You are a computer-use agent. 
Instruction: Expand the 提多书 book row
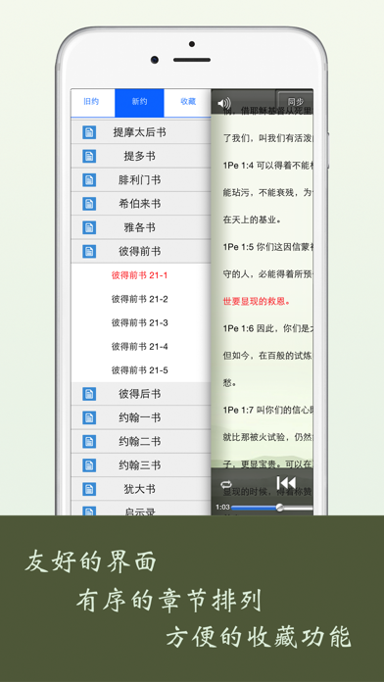click(141, 156)
